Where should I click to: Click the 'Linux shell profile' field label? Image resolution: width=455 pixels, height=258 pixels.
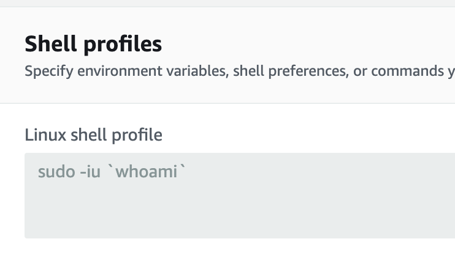(93, 135)
